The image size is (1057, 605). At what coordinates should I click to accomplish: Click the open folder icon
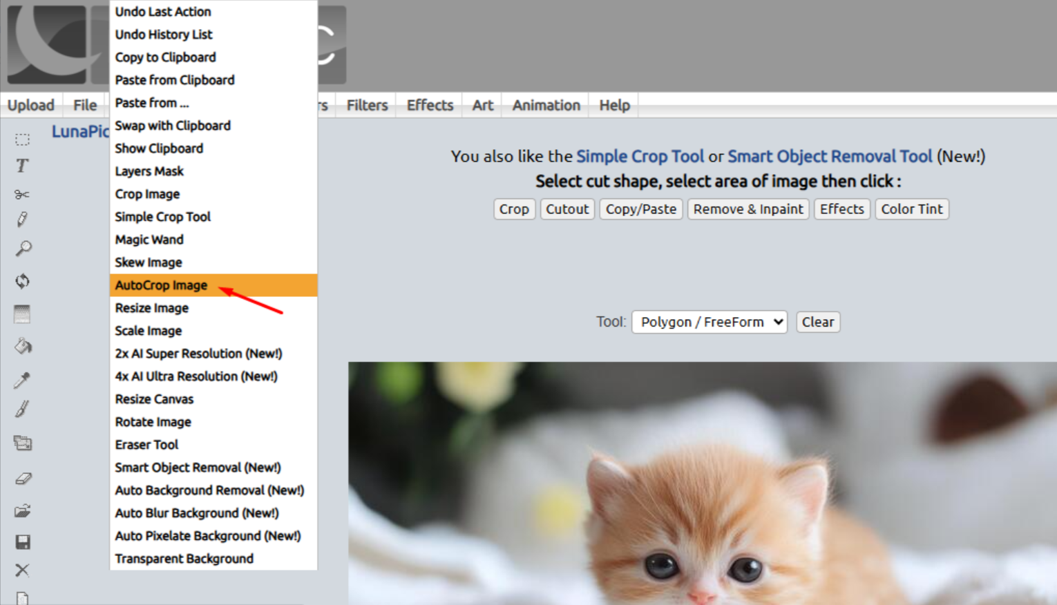click(23, 511)
